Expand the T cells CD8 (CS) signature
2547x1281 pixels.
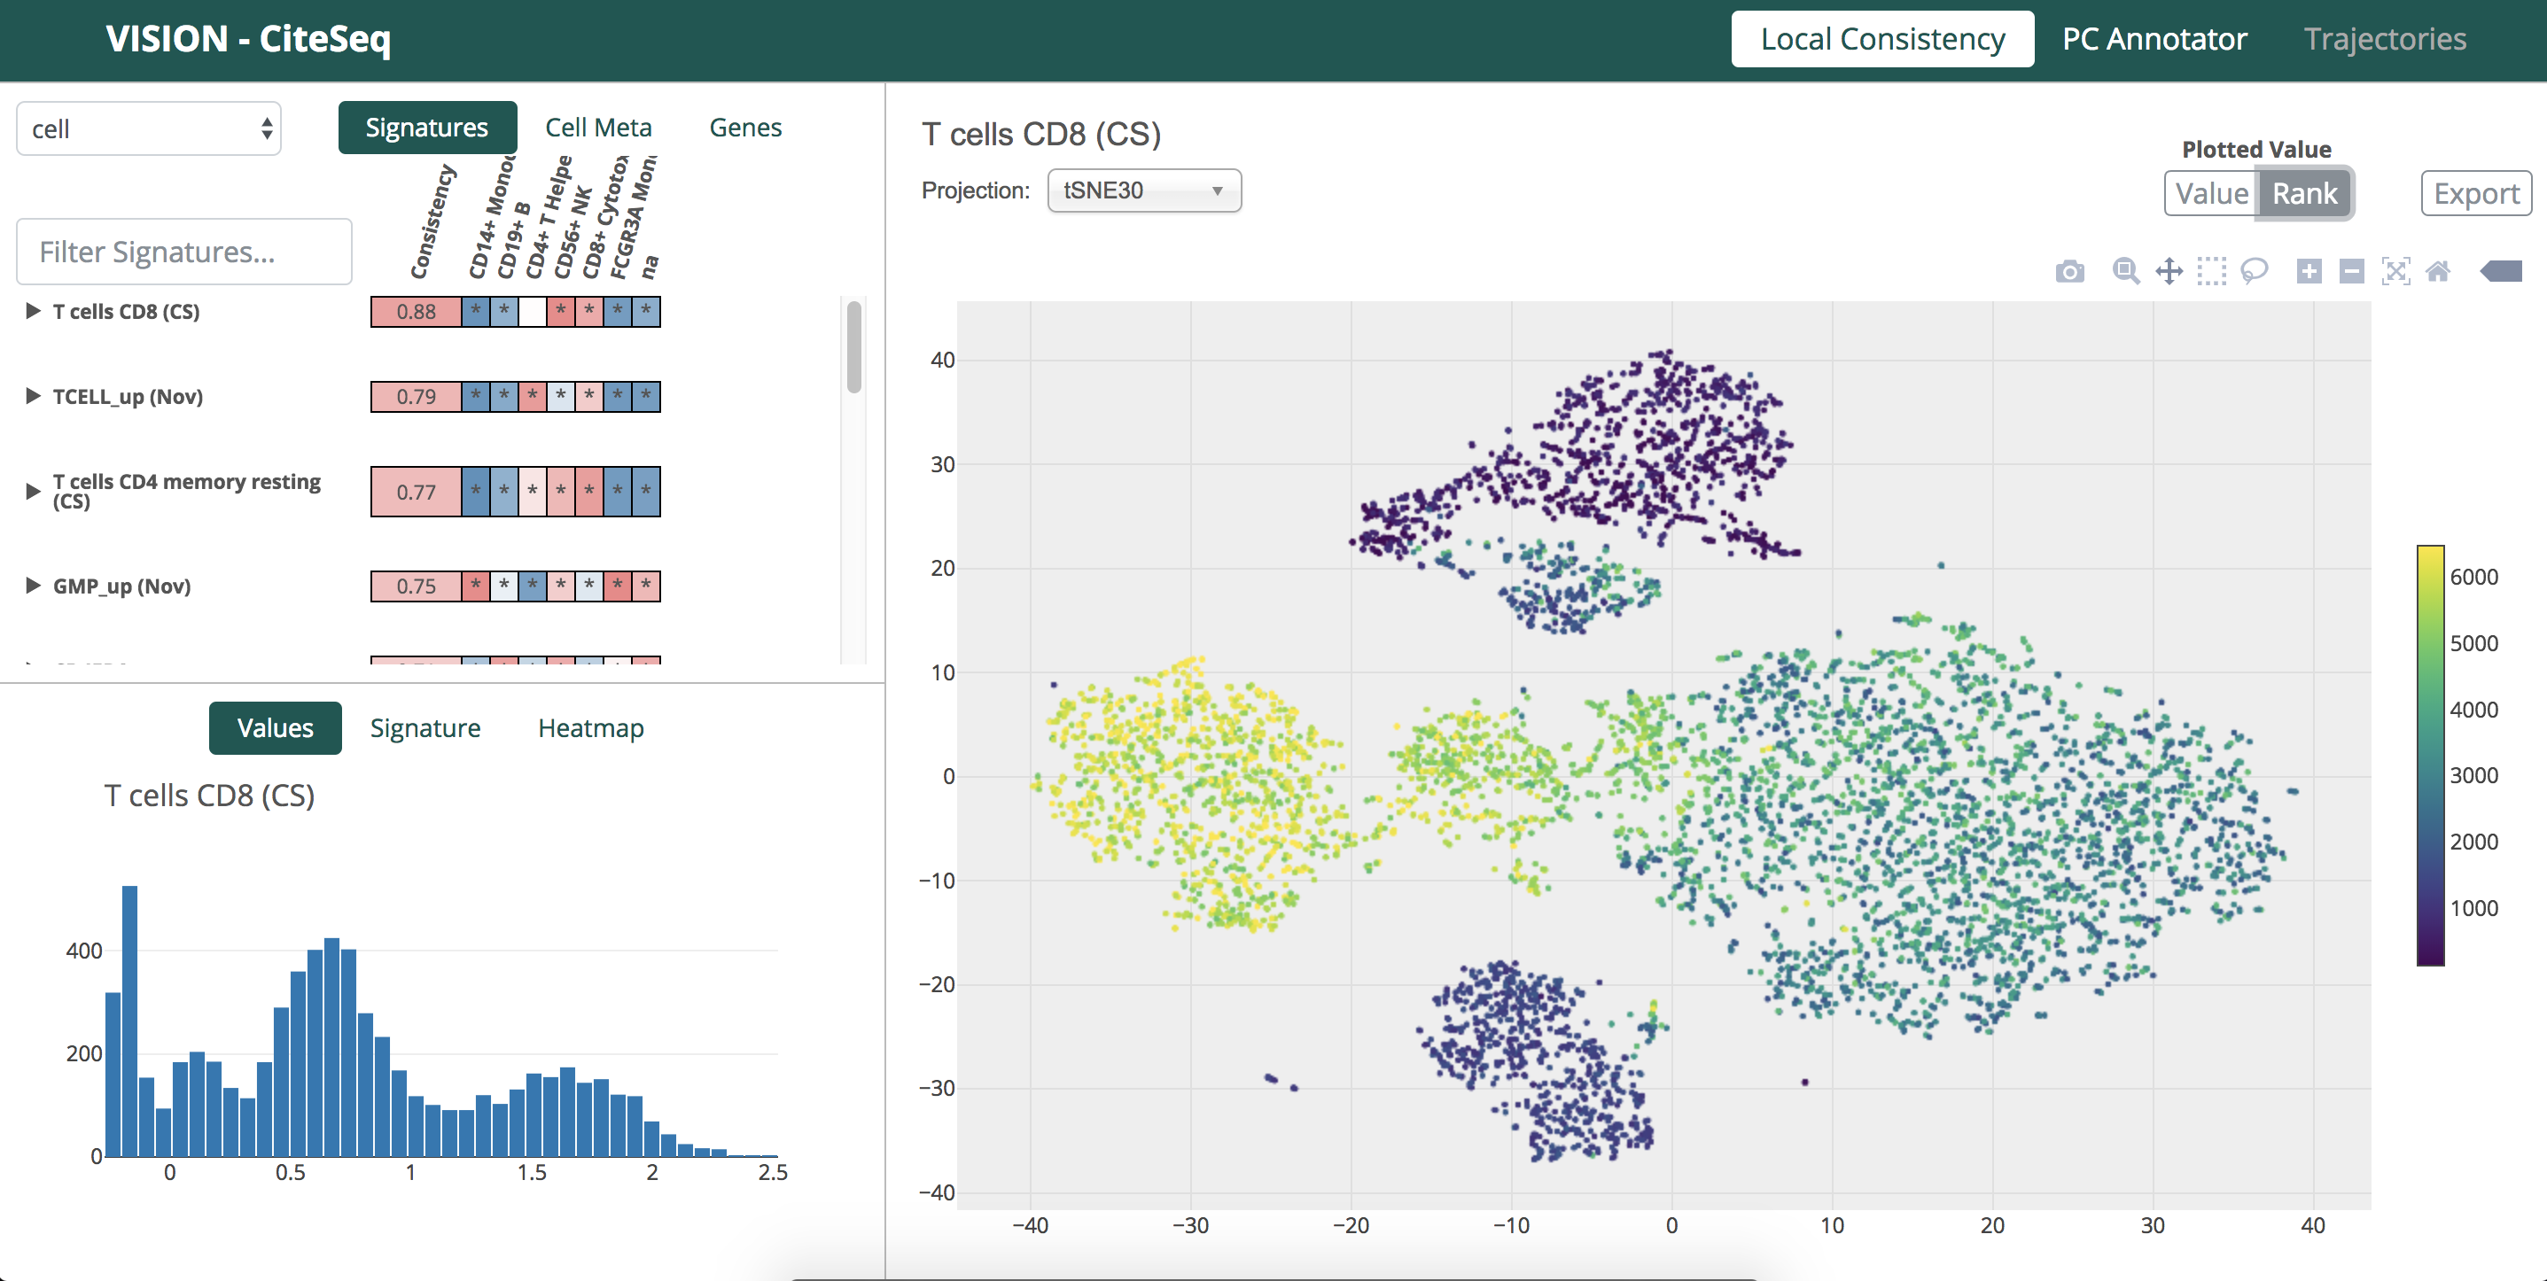pos(31,311)
